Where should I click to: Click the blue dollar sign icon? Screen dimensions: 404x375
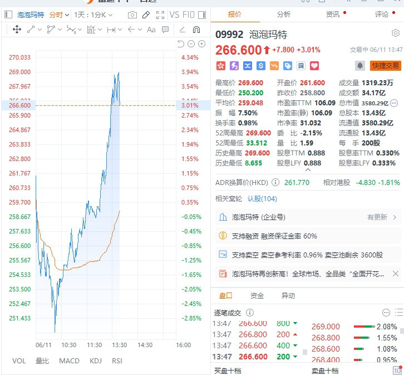tap(261, 66)
